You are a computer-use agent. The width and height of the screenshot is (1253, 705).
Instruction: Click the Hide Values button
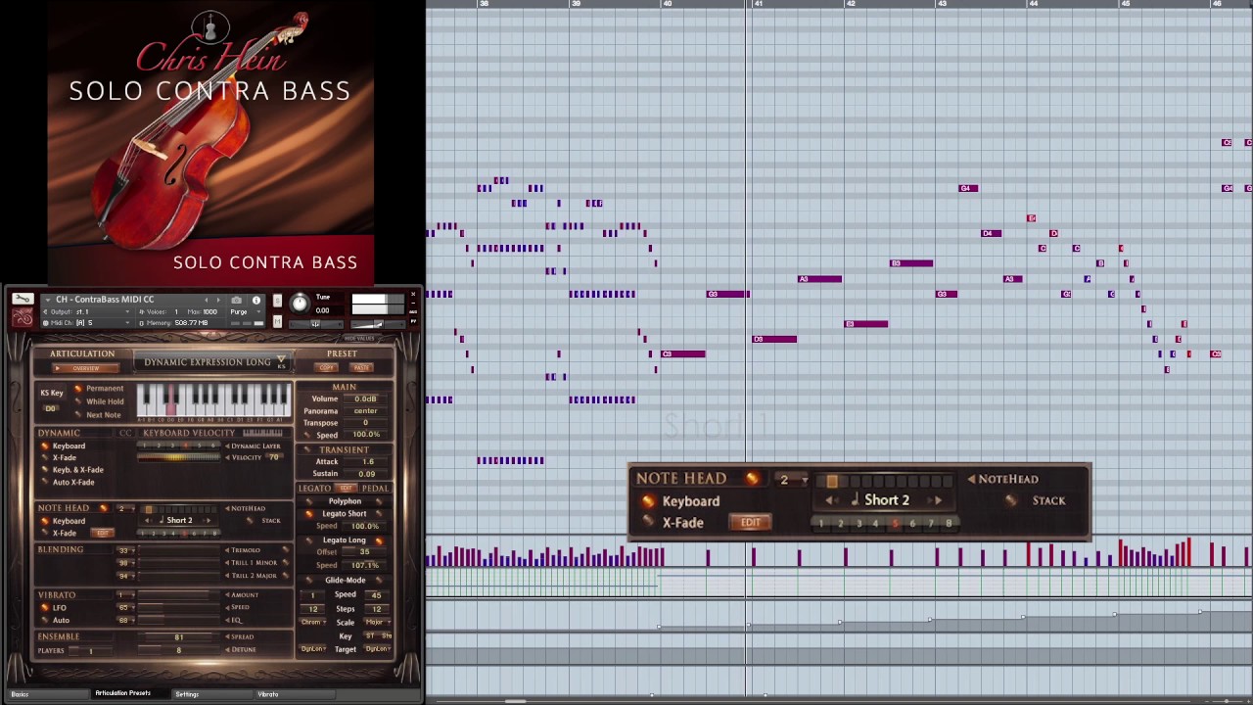[359, 338]
